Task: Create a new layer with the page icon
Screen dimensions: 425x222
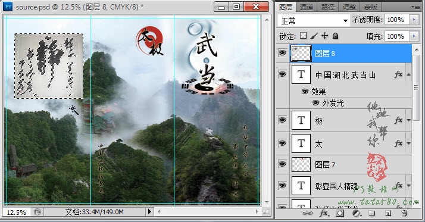Action: click(x=388, y=213)
